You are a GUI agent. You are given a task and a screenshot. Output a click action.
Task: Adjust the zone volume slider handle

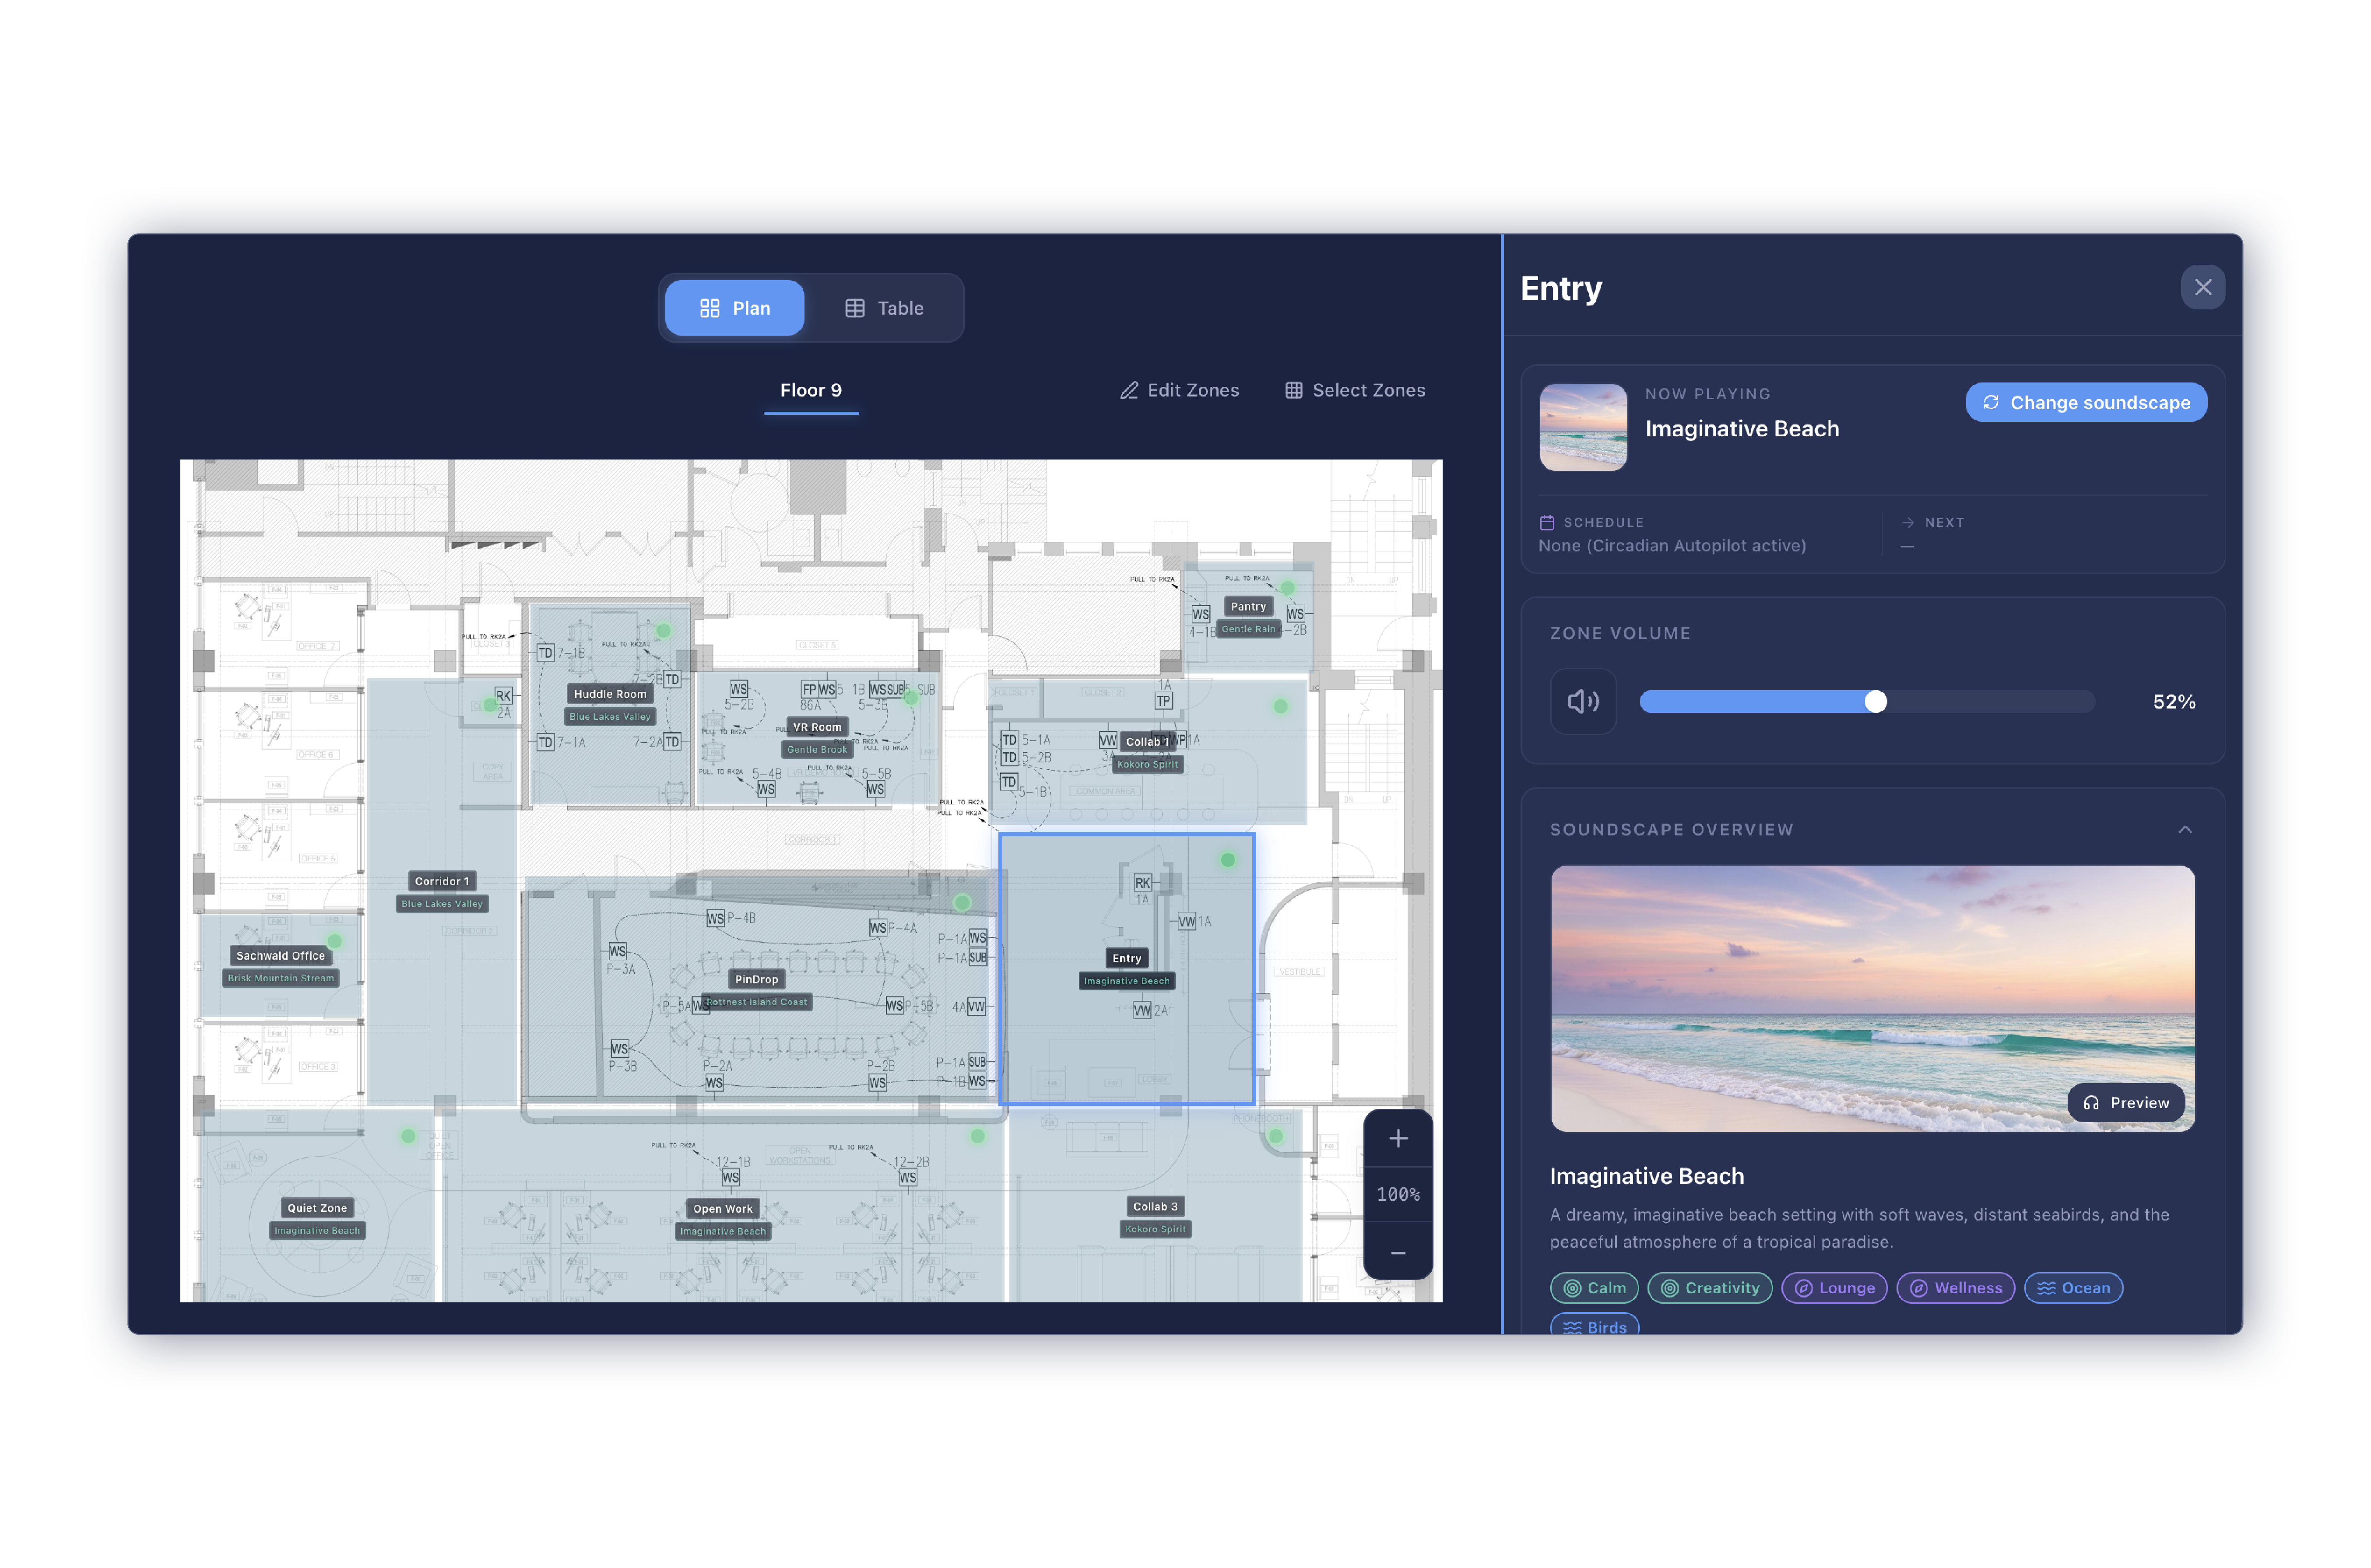click(1876, 702)
